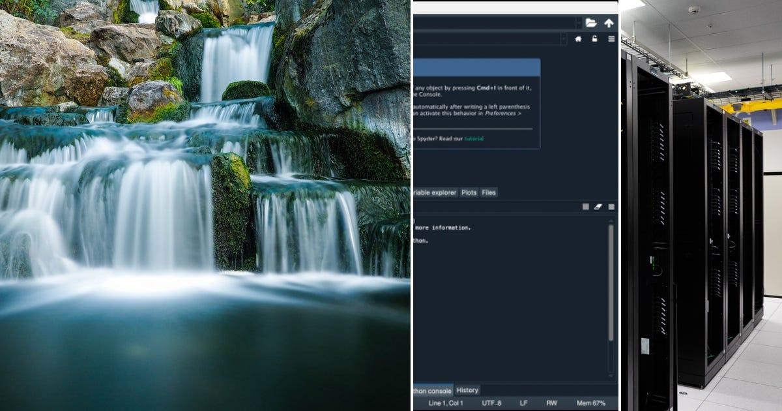
Task: Go to parent directory with the up arrow
Action: pos(607,22)
